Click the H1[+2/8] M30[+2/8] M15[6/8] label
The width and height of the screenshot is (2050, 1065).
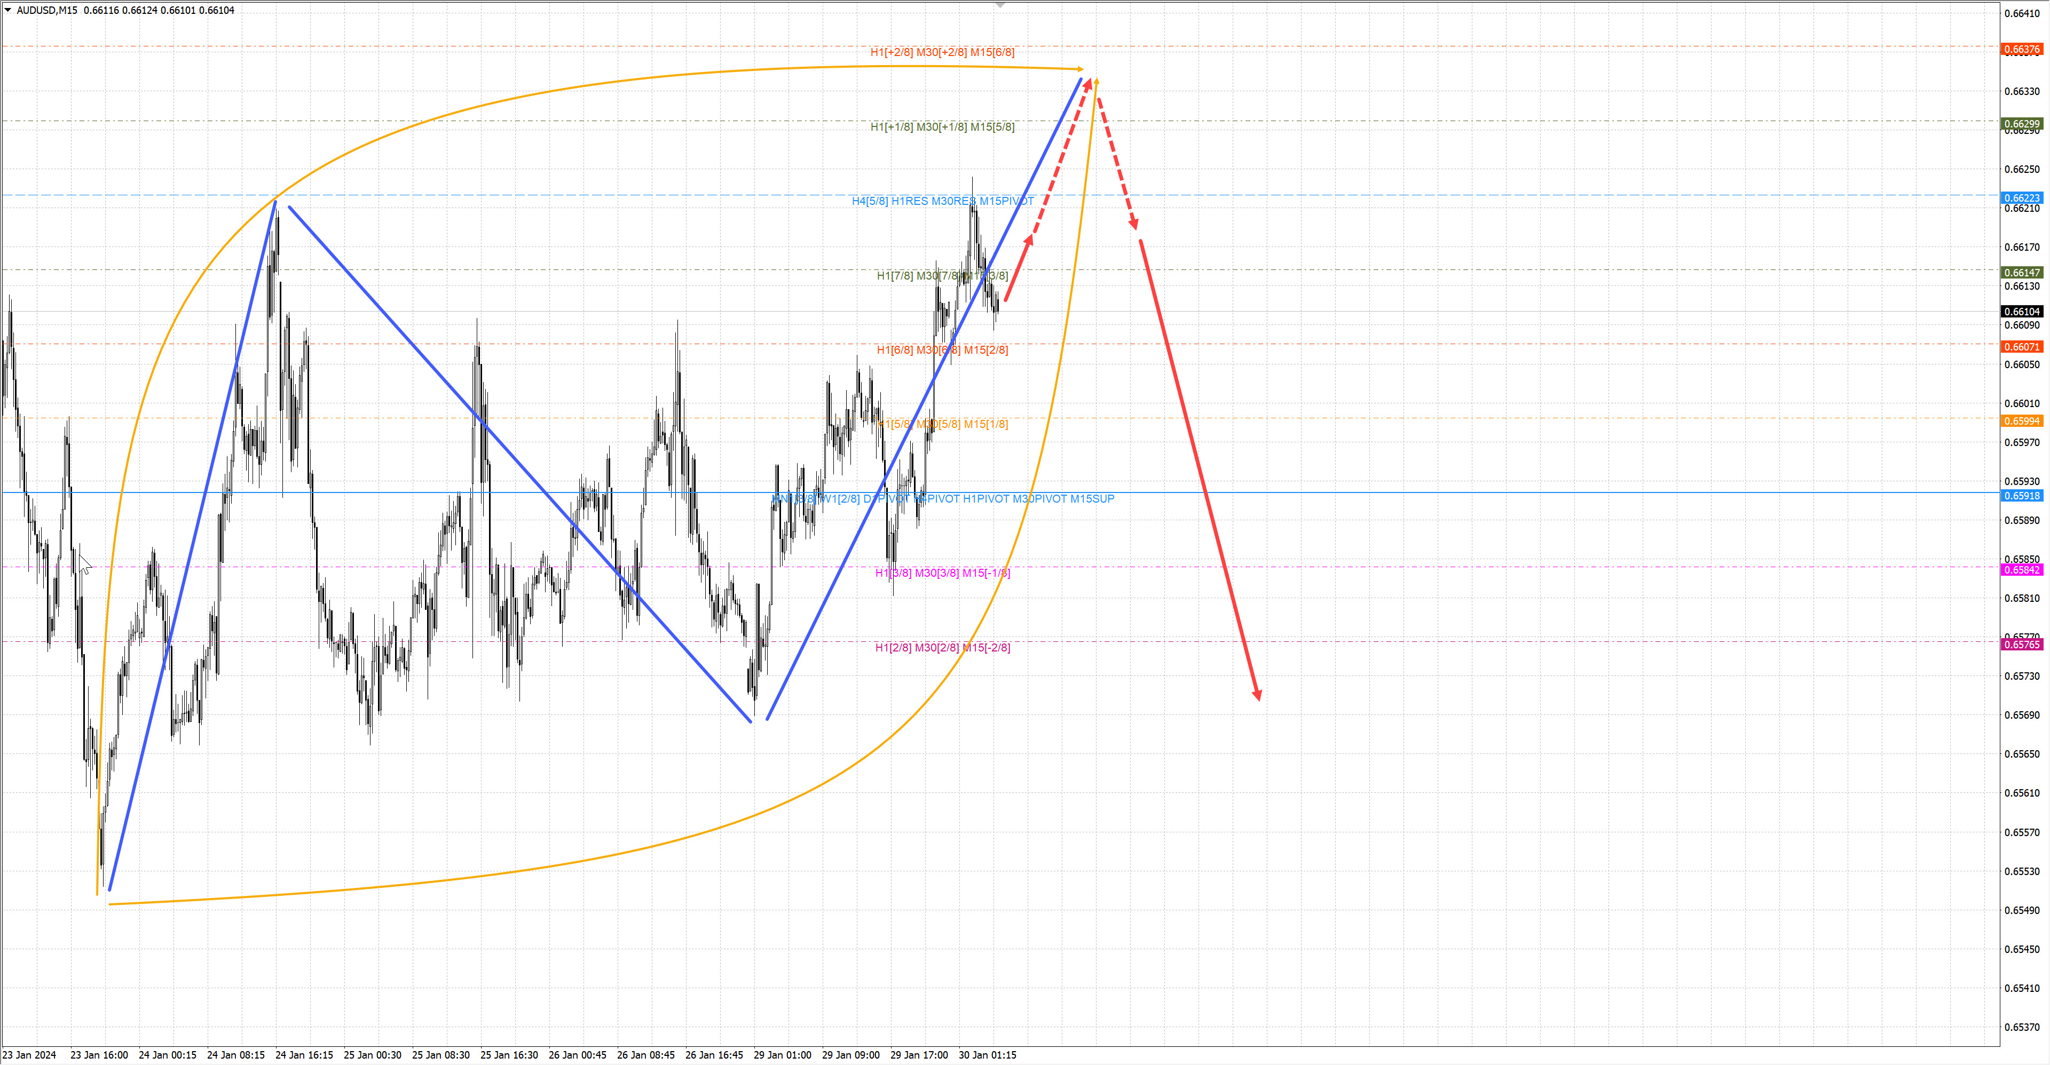942,52
